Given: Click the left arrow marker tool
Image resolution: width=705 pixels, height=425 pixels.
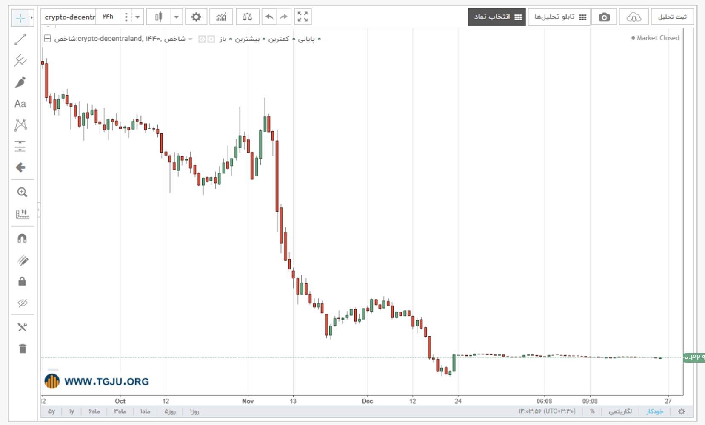Looking at the screenshot, I should click(20, 167).
